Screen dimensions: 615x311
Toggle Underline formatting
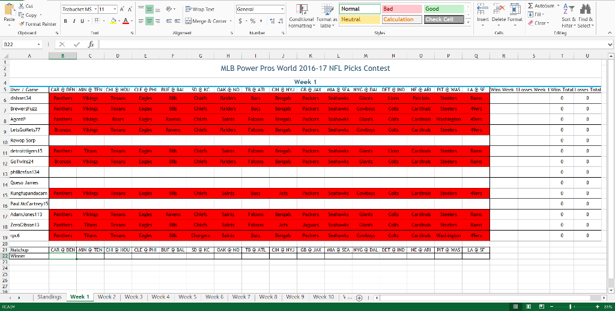coord(82,21)
